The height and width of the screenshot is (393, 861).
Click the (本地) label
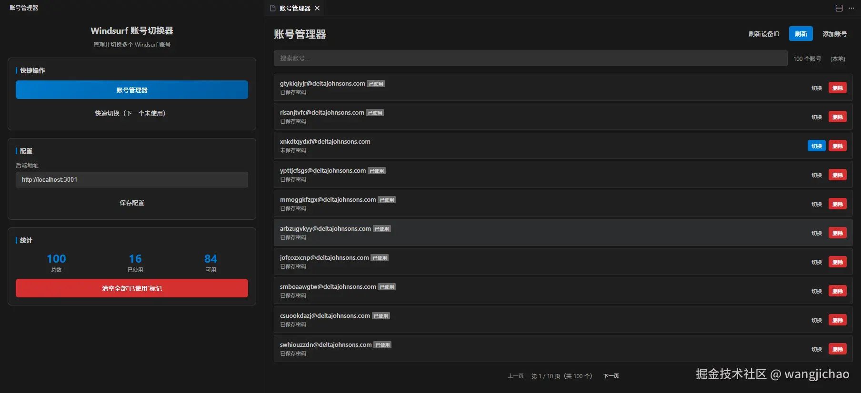tap(838, 59)
